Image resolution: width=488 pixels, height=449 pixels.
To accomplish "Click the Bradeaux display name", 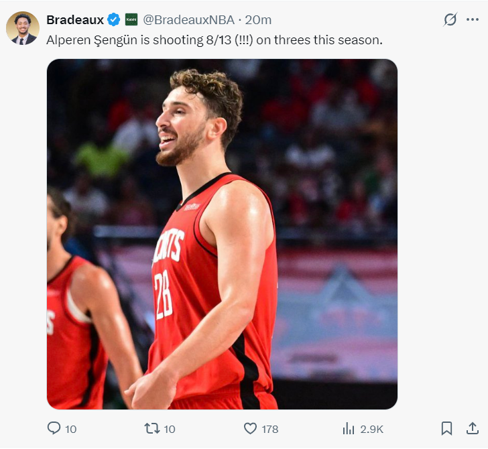I will [x=75, y=19].
